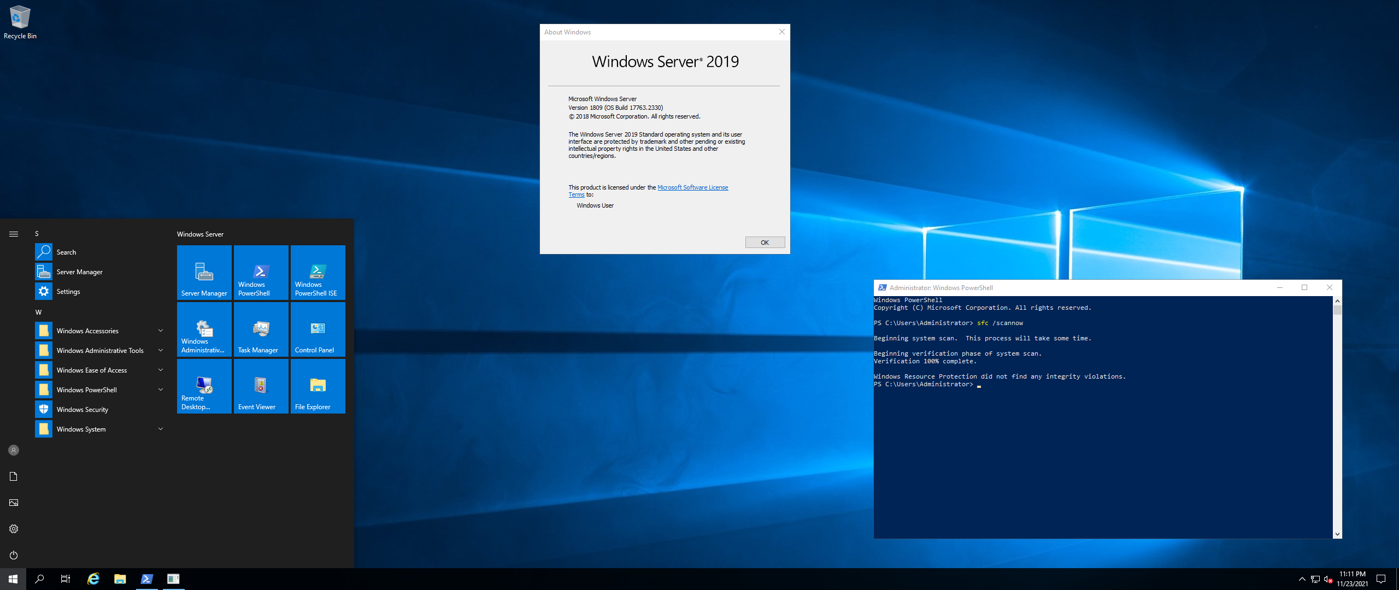Open the network icon in the system tray
1399x590 pixels.
(1315, 579)
